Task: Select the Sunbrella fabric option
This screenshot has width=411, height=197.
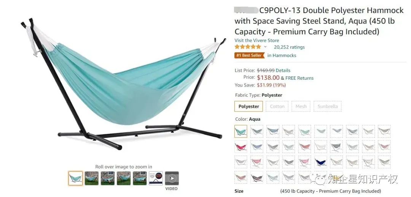Action: pyautogui.click(x=327, y=106)
